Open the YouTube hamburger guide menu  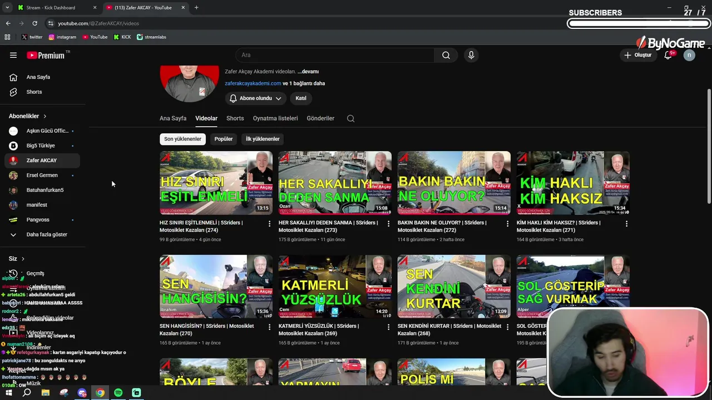coord(13,55)
